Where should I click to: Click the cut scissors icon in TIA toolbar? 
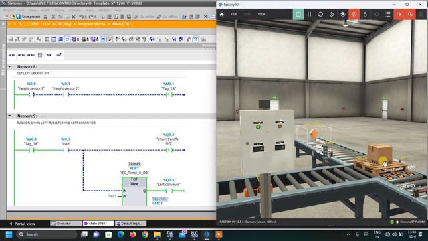click(x=53, y=17)
